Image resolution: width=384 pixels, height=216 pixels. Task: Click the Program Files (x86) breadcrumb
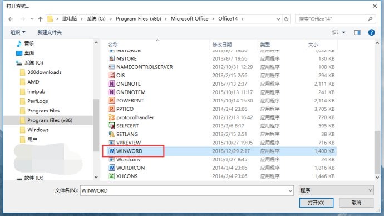point(139,19)
